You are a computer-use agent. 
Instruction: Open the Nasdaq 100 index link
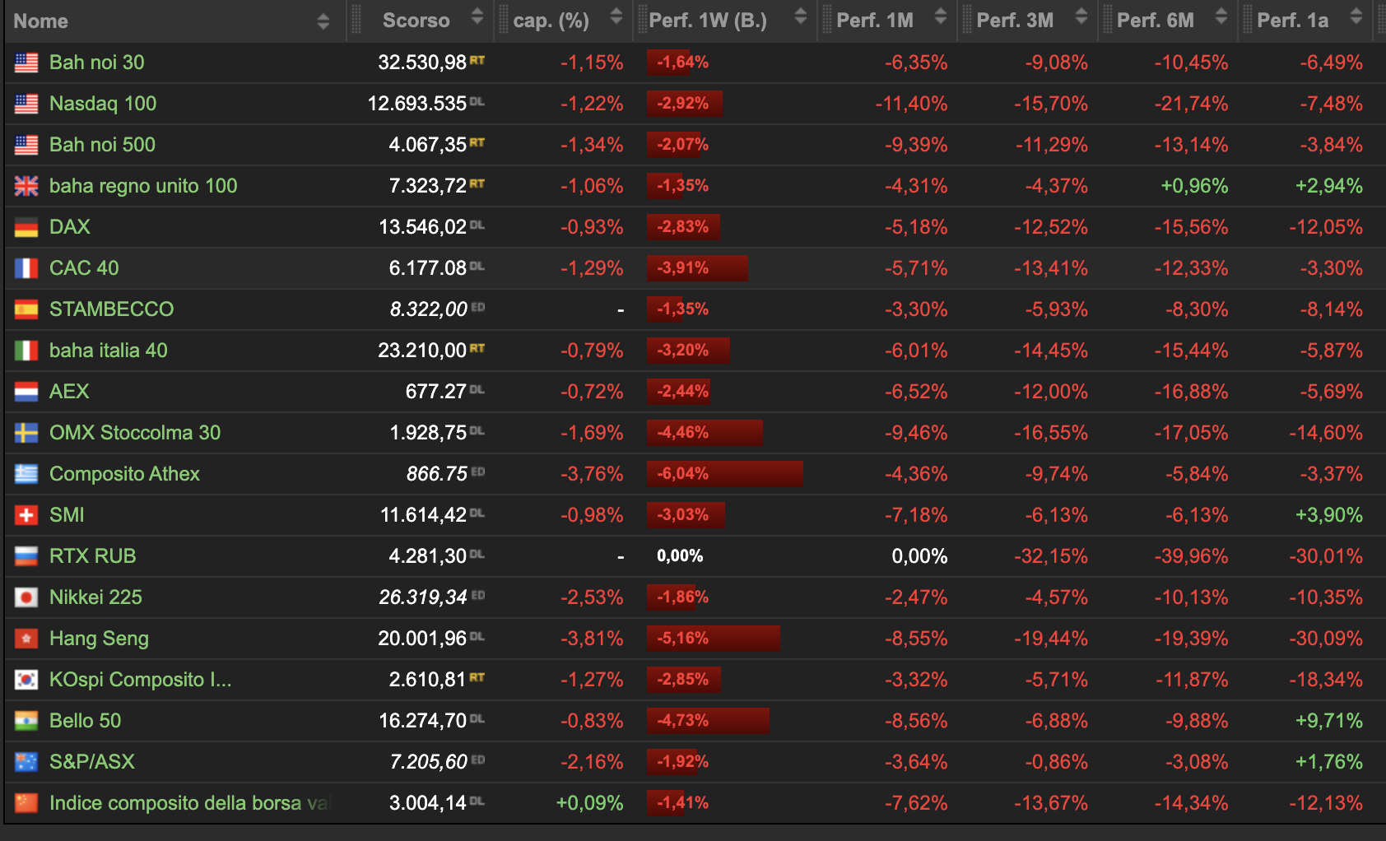point(103,104)
